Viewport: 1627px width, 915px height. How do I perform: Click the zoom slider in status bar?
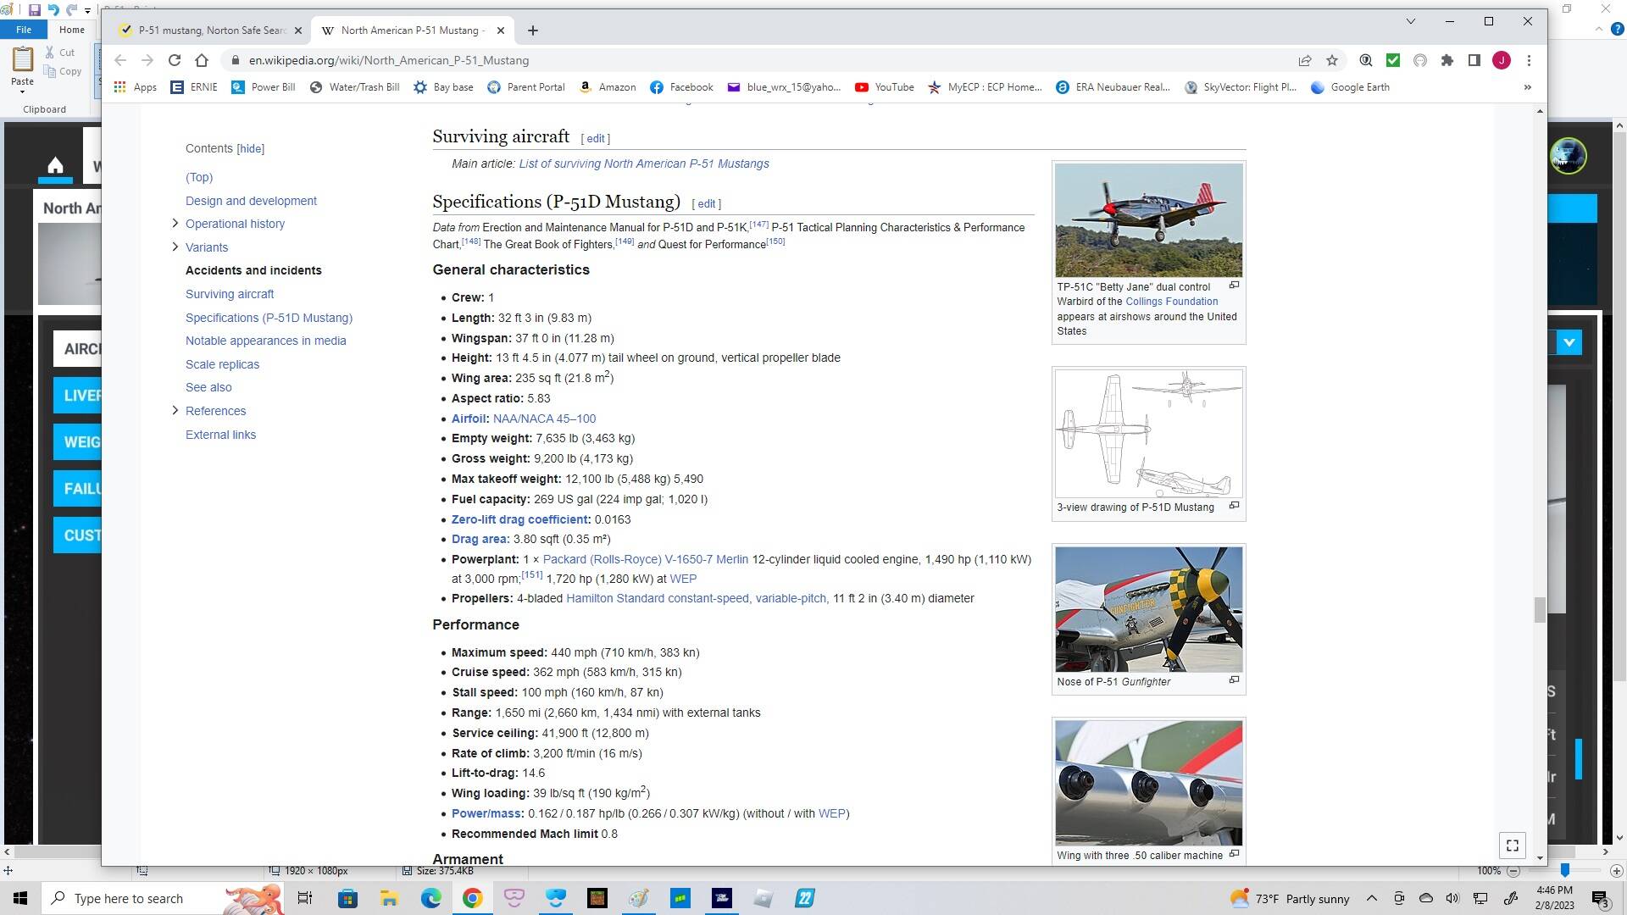[x=1564, y=870]
